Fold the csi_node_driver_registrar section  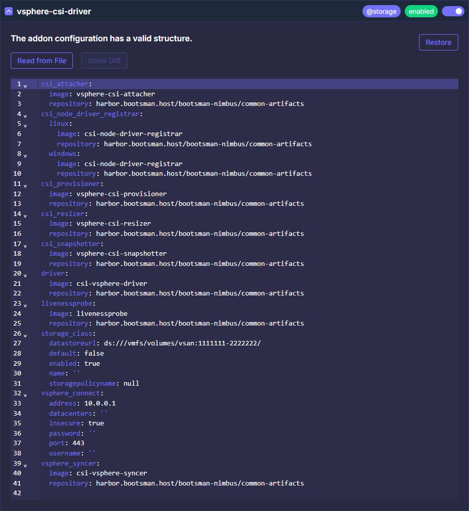(25, 115)
